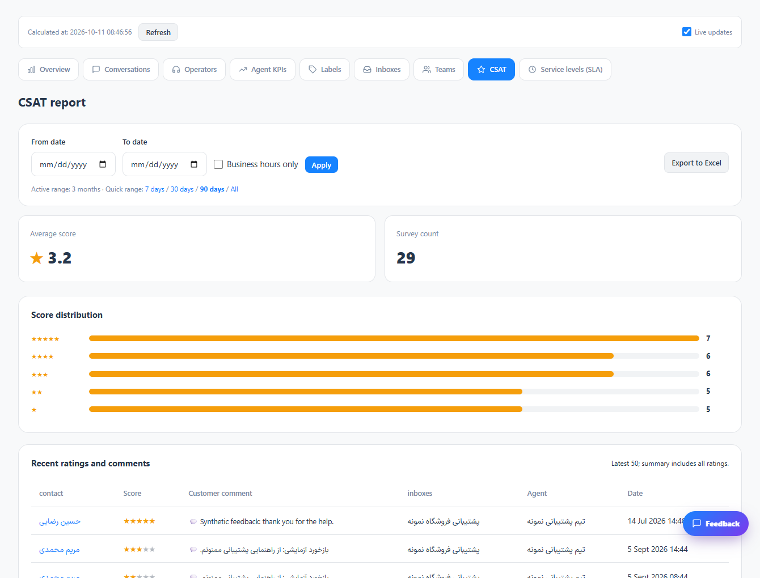Click the Customer comment column header
Screen dimensions: 760x578
click(x=220, y=494)
